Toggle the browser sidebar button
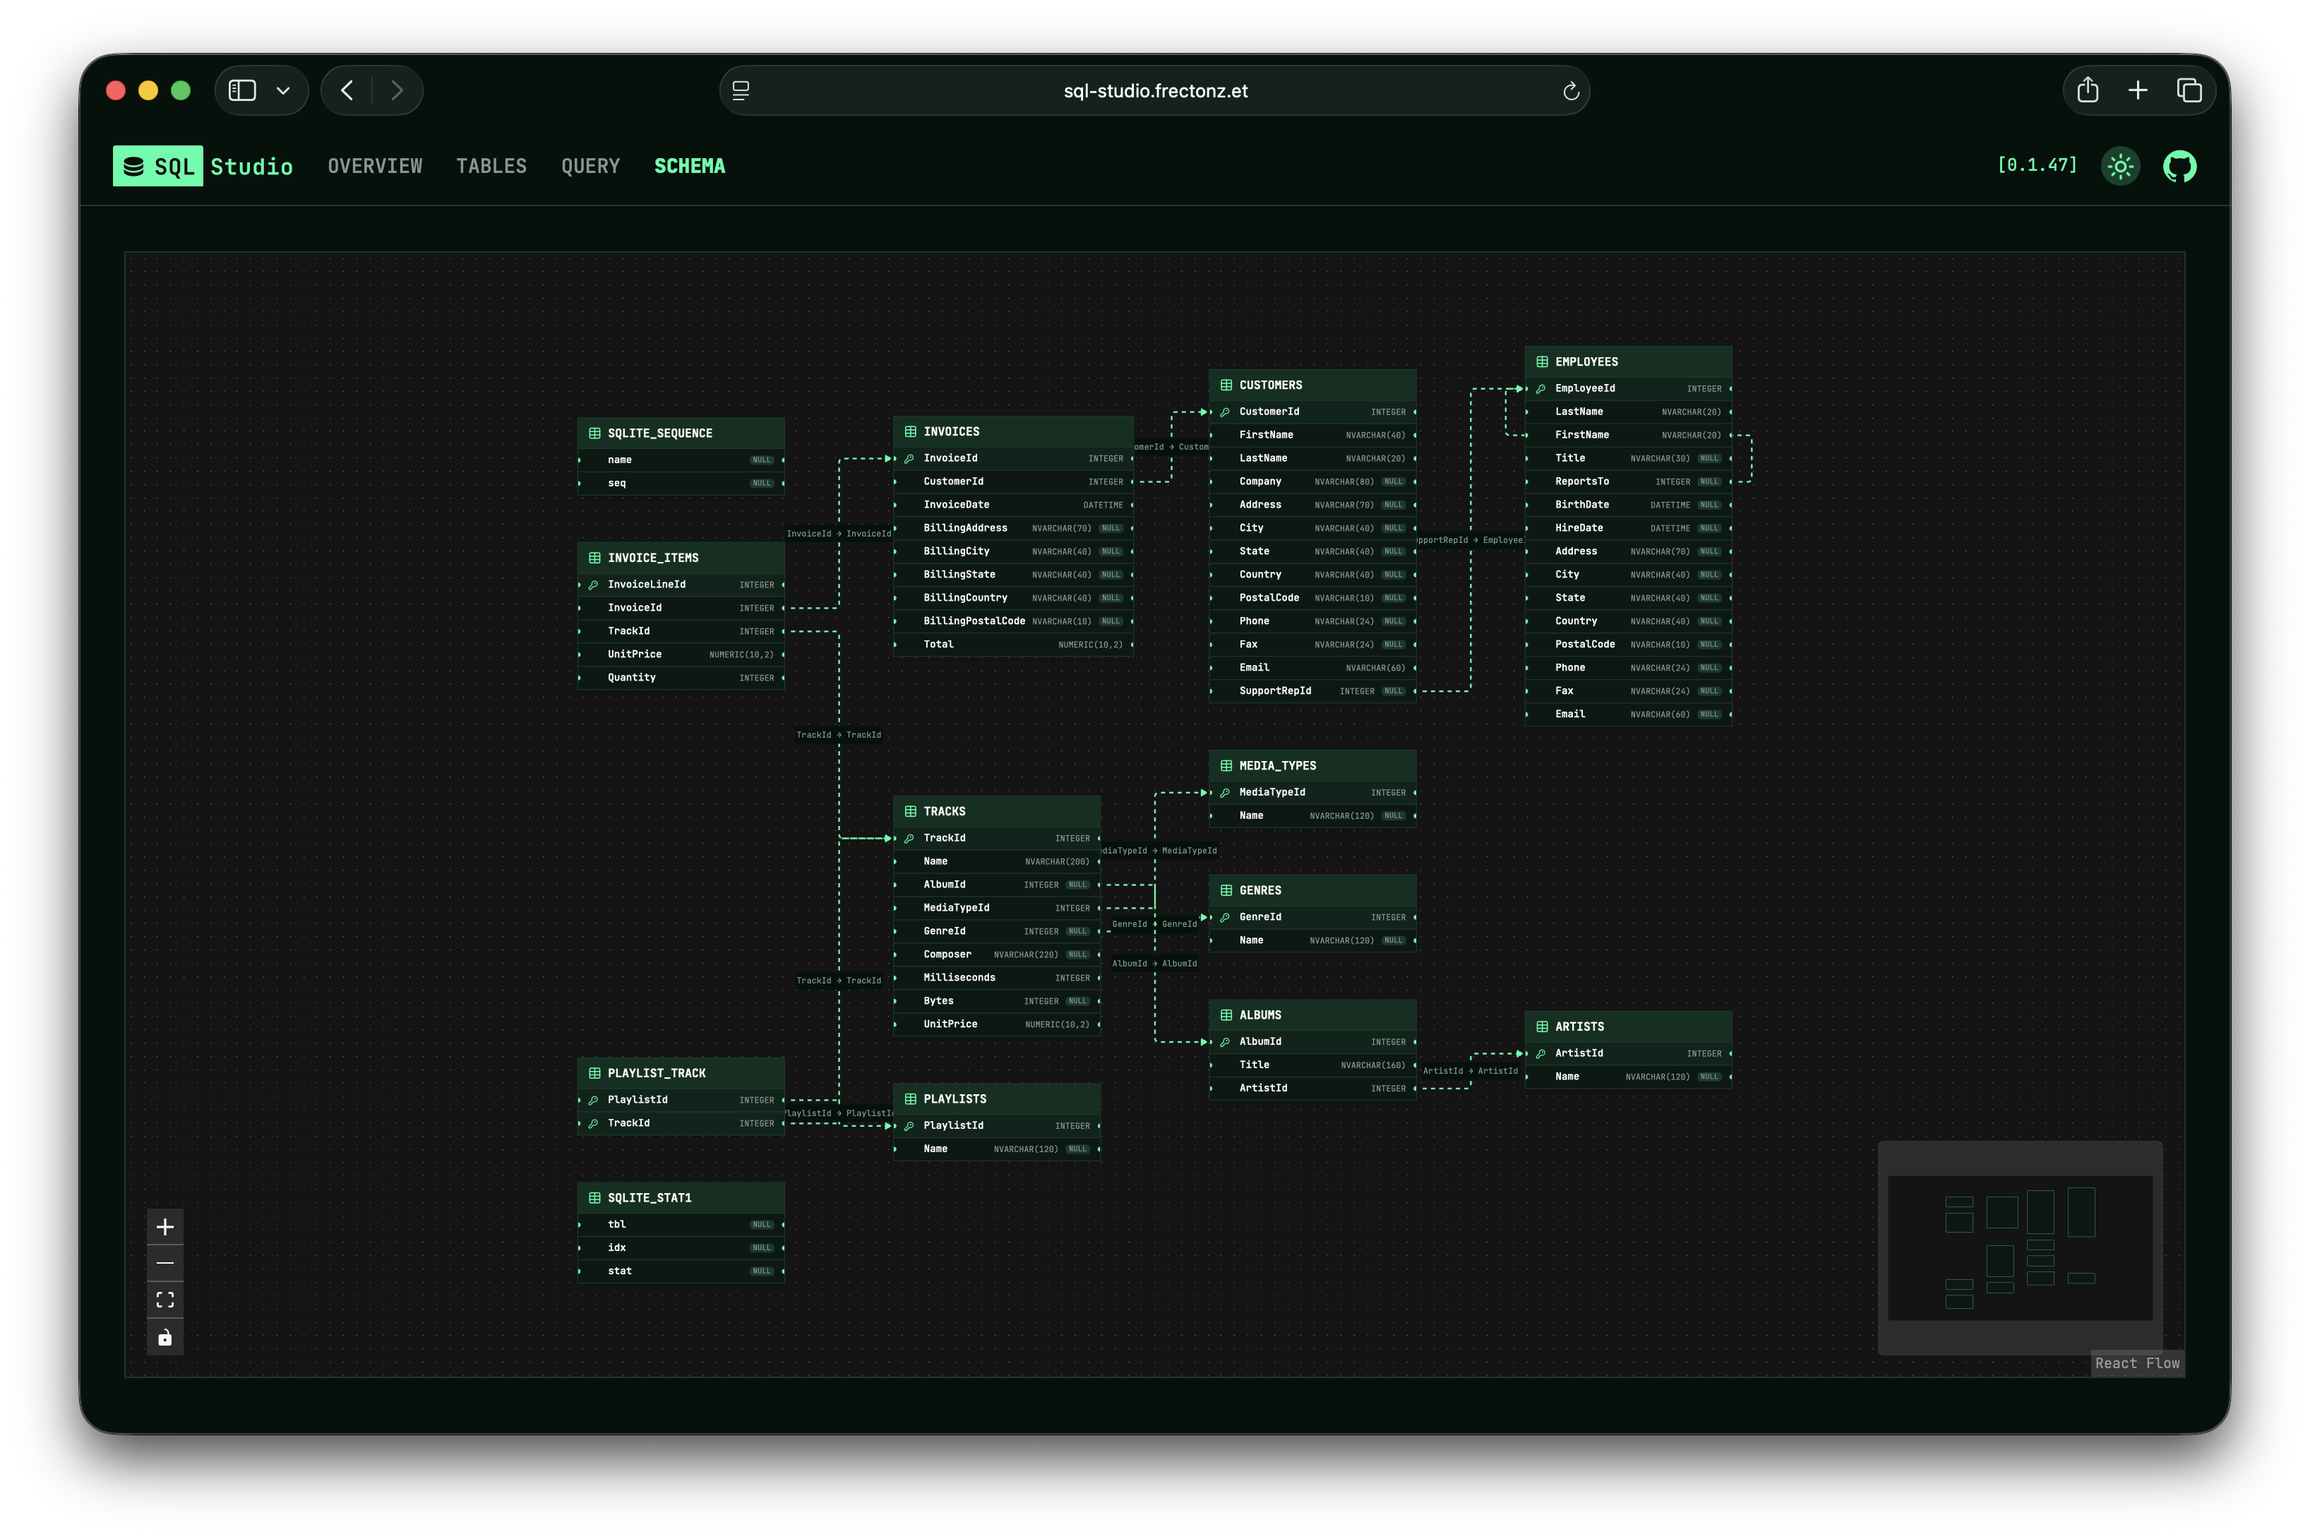 coord(242,90)
